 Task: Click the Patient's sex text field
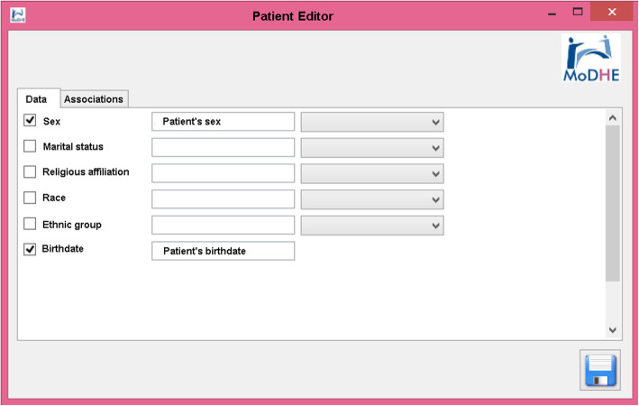point(224,122)
